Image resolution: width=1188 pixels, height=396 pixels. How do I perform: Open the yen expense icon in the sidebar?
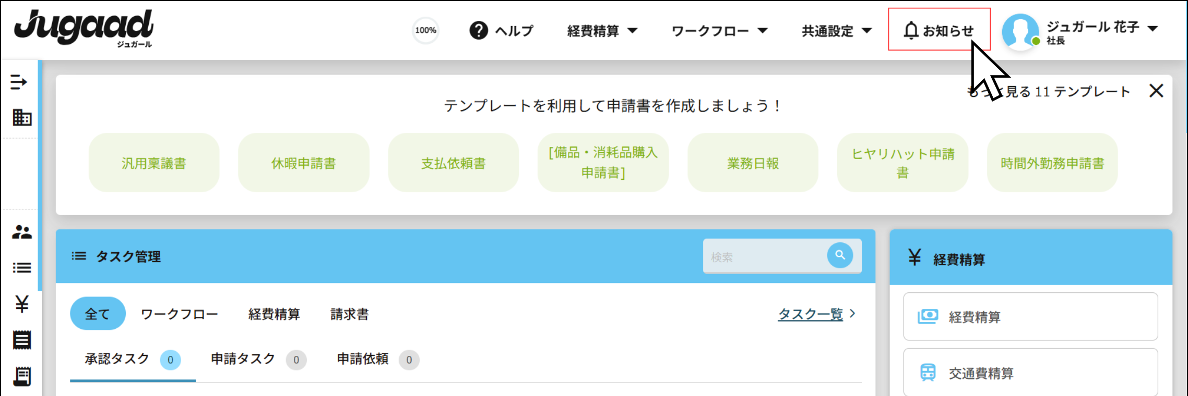coord(21,305)
